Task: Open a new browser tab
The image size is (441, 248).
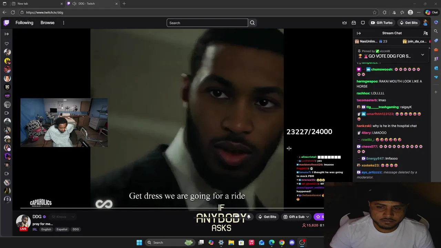Action: tap(124, 4)
